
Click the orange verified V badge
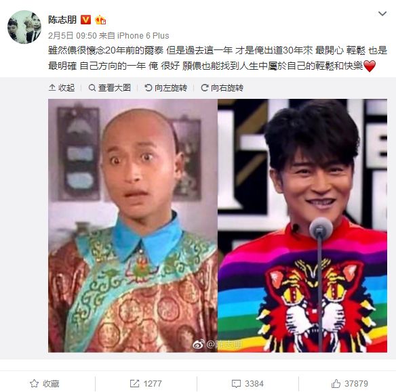85,20
